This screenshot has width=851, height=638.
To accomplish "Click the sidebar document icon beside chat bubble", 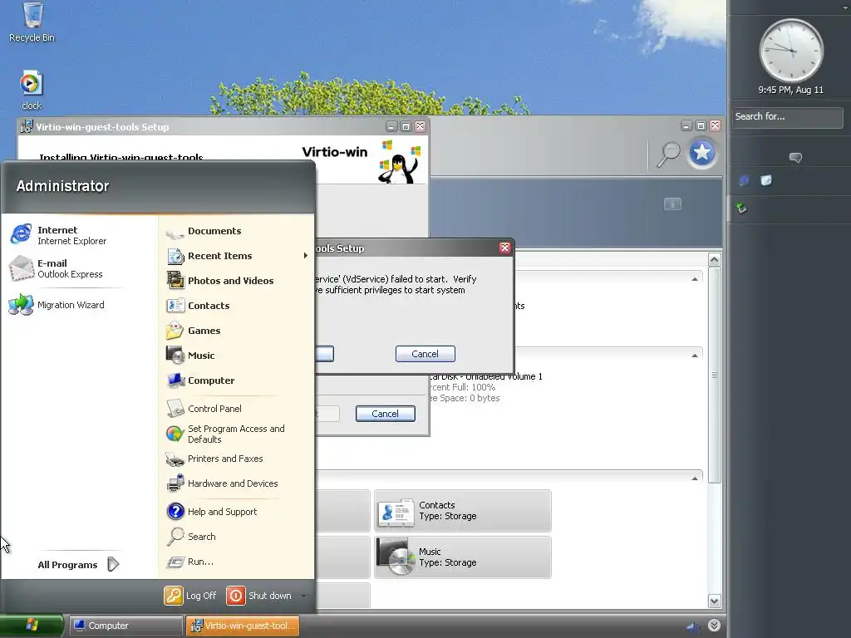I will coord(765,180).
